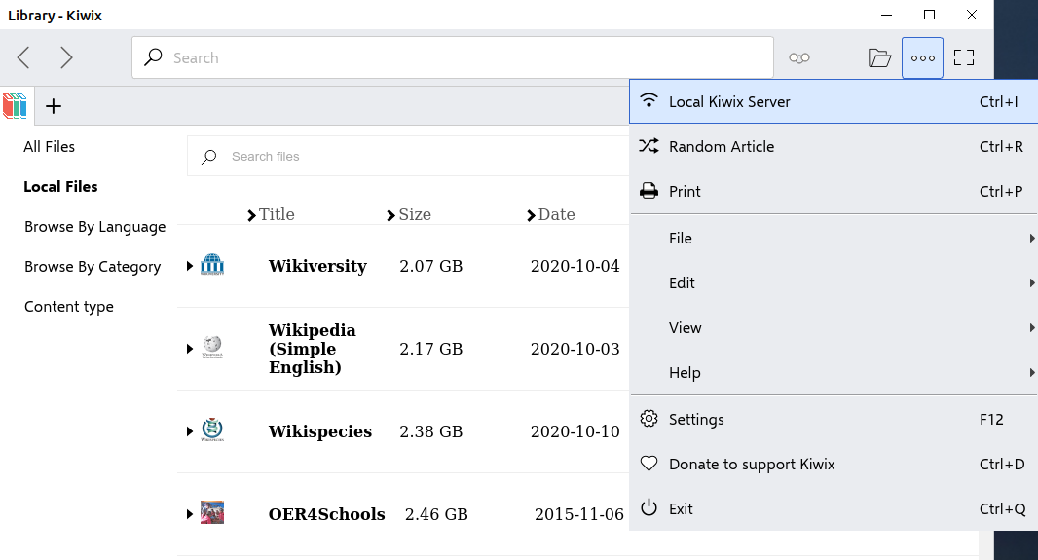Focus the Search files field
The height and width of the screenshot is (560, 1038).
tap(408, 156)
